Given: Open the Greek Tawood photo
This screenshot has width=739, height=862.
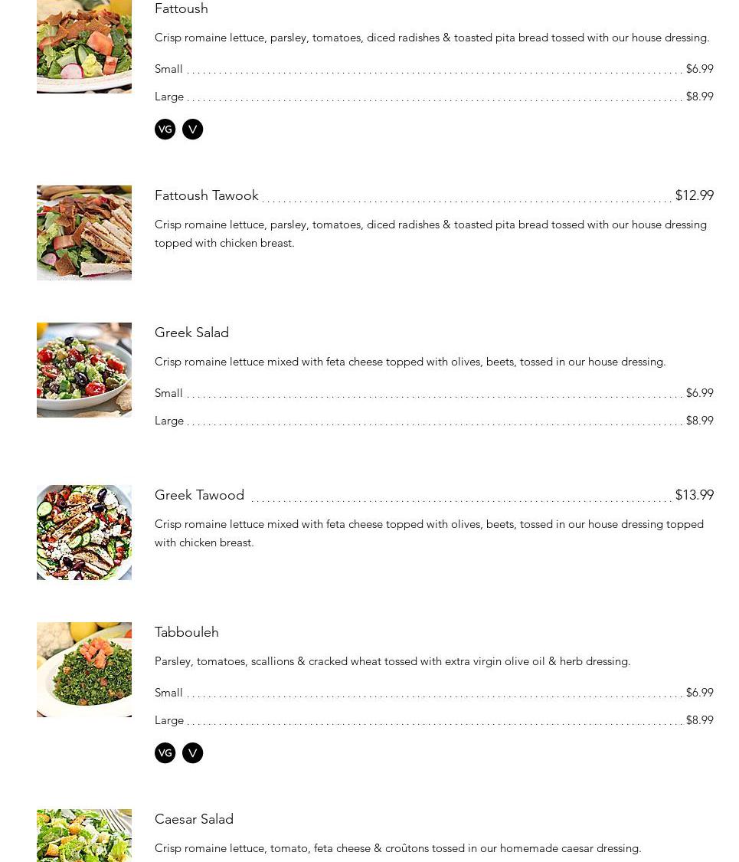Looking at the screenshot, I should point(84,533).
